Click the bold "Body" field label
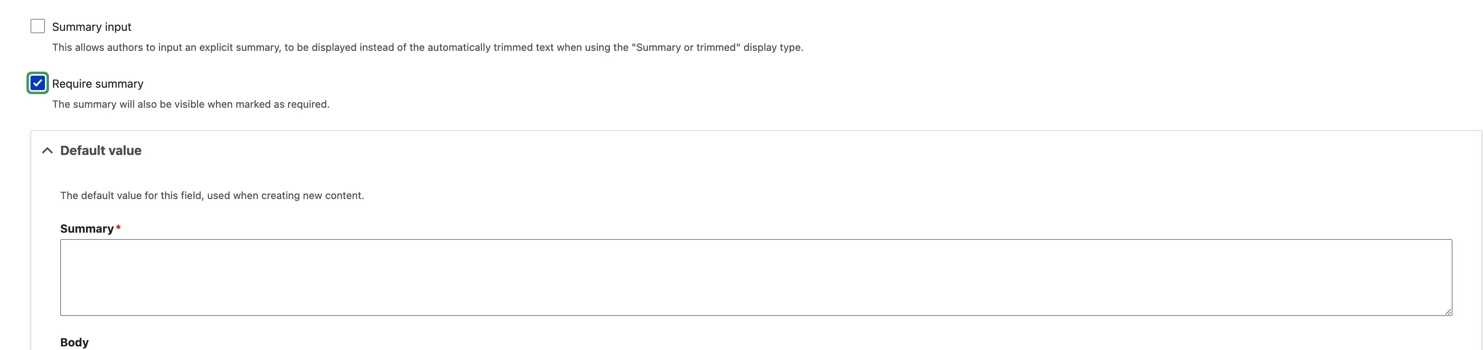The width and height of the screenshot is (1483, 350). (x=74, y=342)
